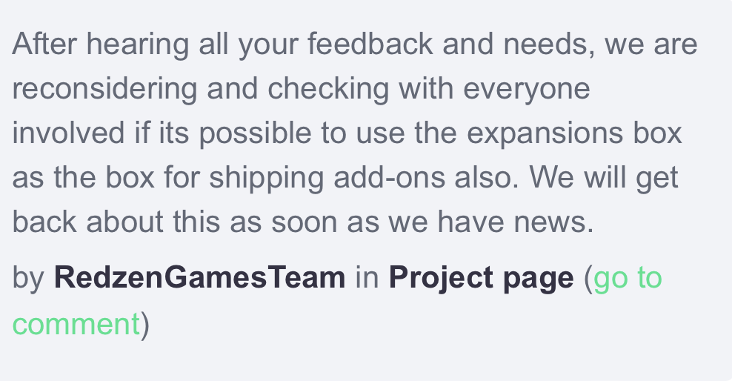This screenshot has width=732, height=381.
Task: Click the bold 'Project page' label
Action: click(482, 278)
